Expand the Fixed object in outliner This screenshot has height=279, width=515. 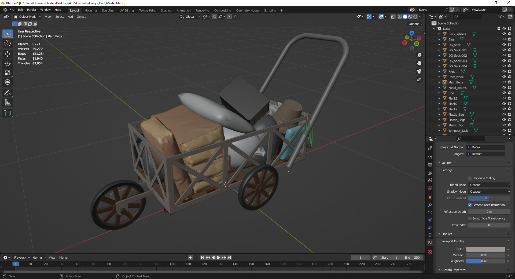click(439, 72)
